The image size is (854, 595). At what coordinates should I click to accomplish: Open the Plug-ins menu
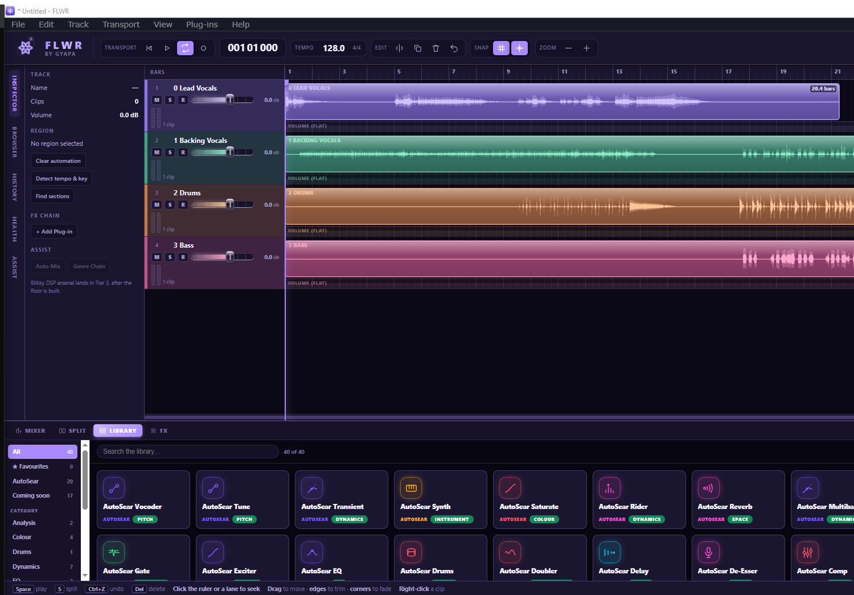[202, 24]
